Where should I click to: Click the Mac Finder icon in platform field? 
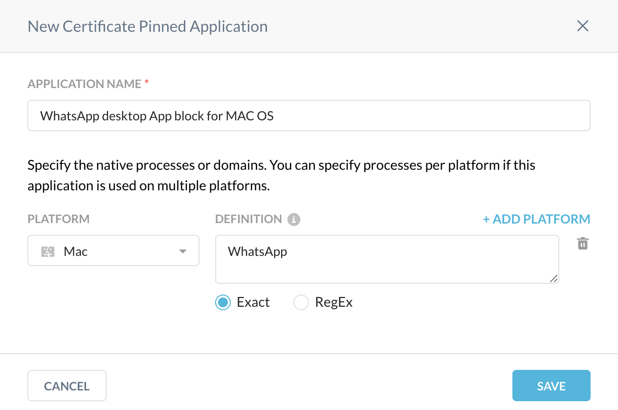click(47, 251)
